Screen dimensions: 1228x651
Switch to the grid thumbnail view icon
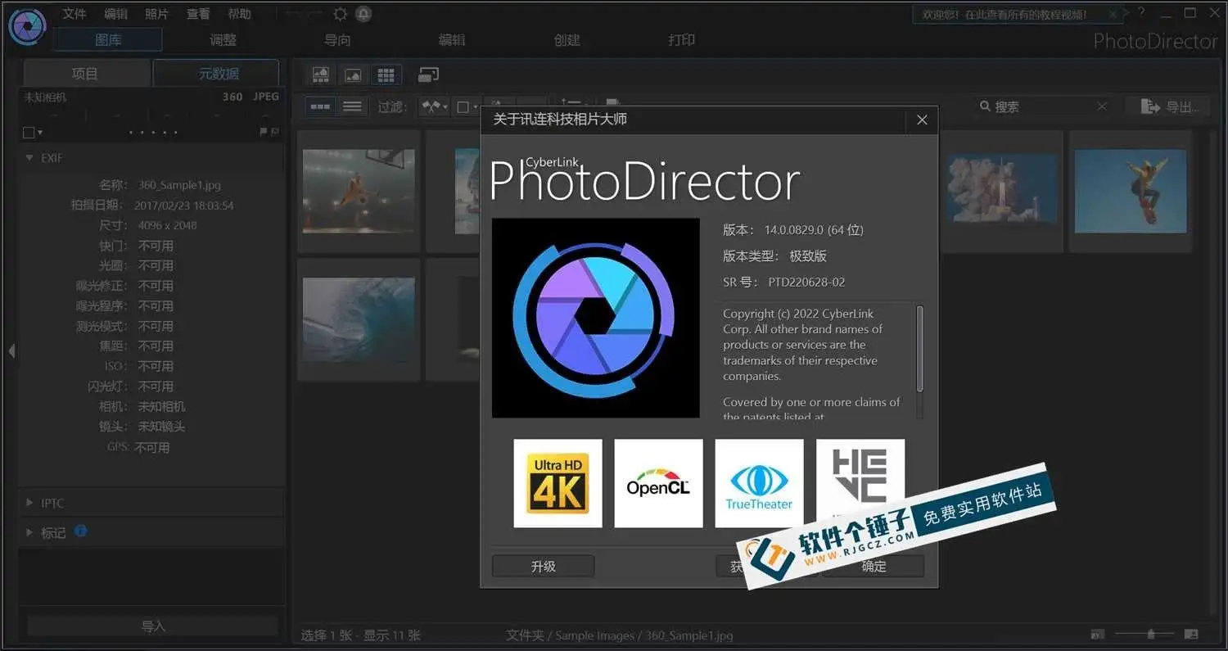coord(386,75)
